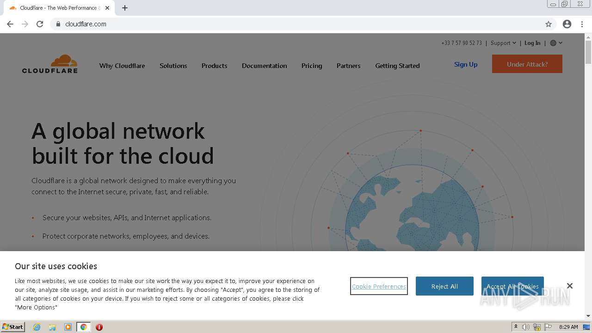Open the Why Cloudflare menu
Image resolution: width=592 pixels, height=333 pixels.
[x=122, y=66]
